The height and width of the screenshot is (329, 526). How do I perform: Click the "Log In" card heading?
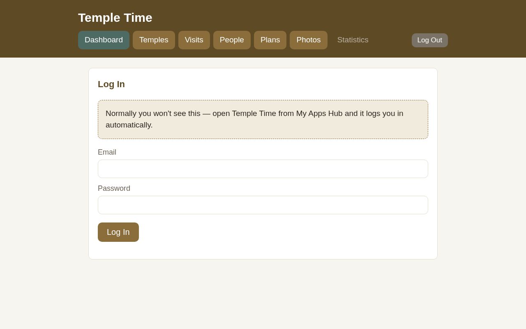point(111,84)
